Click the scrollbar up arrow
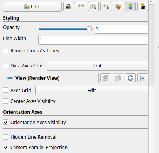 [x=151, y=2]
